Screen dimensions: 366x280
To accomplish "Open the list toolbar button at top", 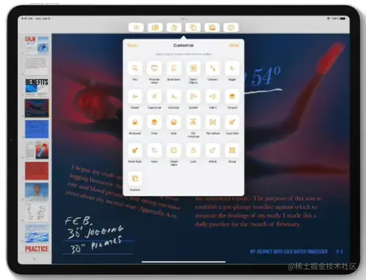I will (x=136, y=27).
